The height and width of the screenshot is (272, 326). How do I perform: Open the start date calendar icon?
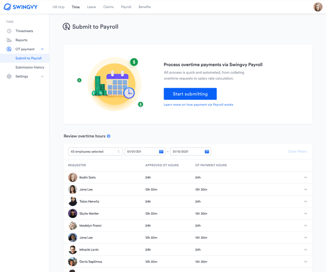coord(161,151)
